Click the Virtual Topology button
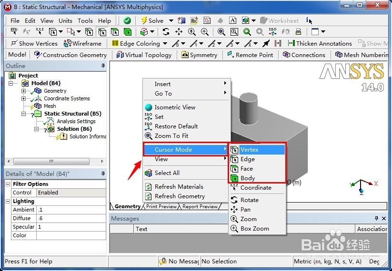 (x=144, y=55)
